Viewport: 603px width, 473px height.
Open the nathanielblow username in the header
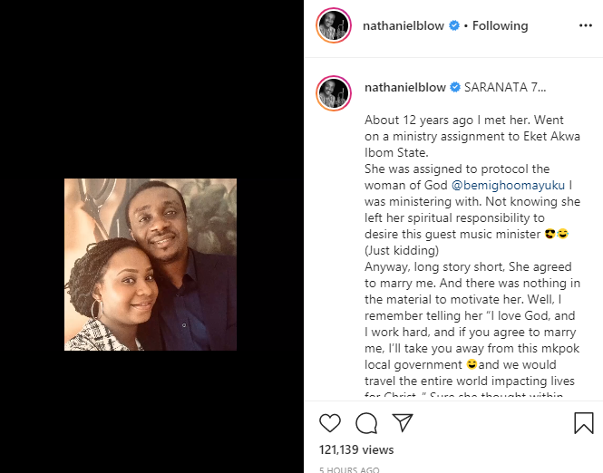(x=404, y=26)
